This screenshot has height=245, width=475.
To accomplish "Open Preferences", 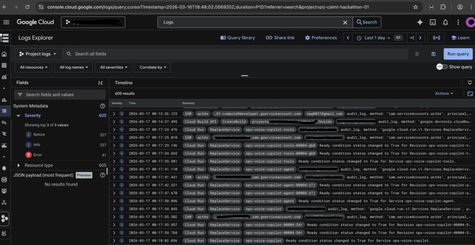I will click(x=321, y=38).
